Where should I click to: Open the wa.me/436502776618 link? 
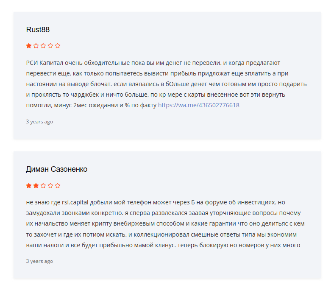click(198, 105)
